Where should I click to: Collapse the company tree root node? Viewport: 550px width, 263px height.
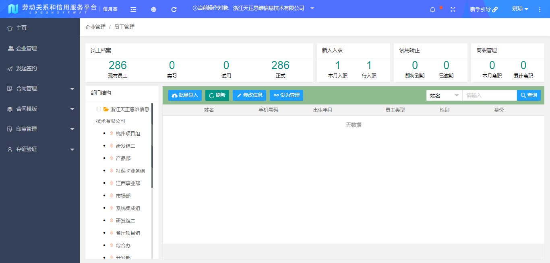coord(99,109)
